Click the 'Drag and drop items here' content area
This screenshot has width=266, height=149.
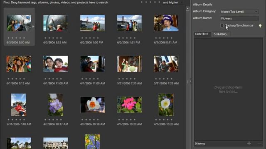(x=228, y=89)
